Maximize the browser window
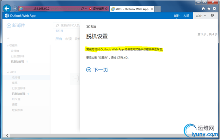Viewport: 220px width, 140px height. [x=204, y=2]
